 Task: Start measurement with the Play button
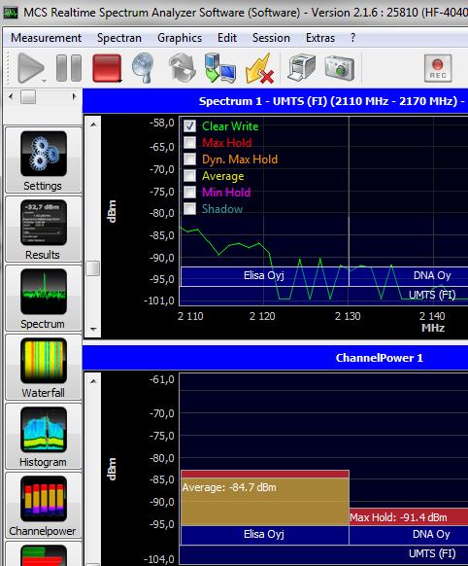point(31,68)
